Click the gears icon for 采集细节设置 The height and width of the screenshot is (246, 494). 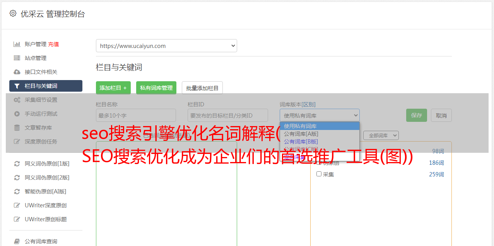[17, 100]
